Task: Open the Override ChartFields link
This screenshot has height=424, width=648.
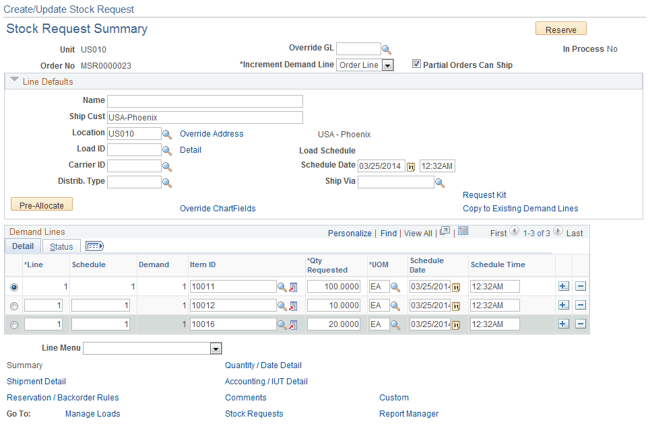Action: [x=218, y=208]
